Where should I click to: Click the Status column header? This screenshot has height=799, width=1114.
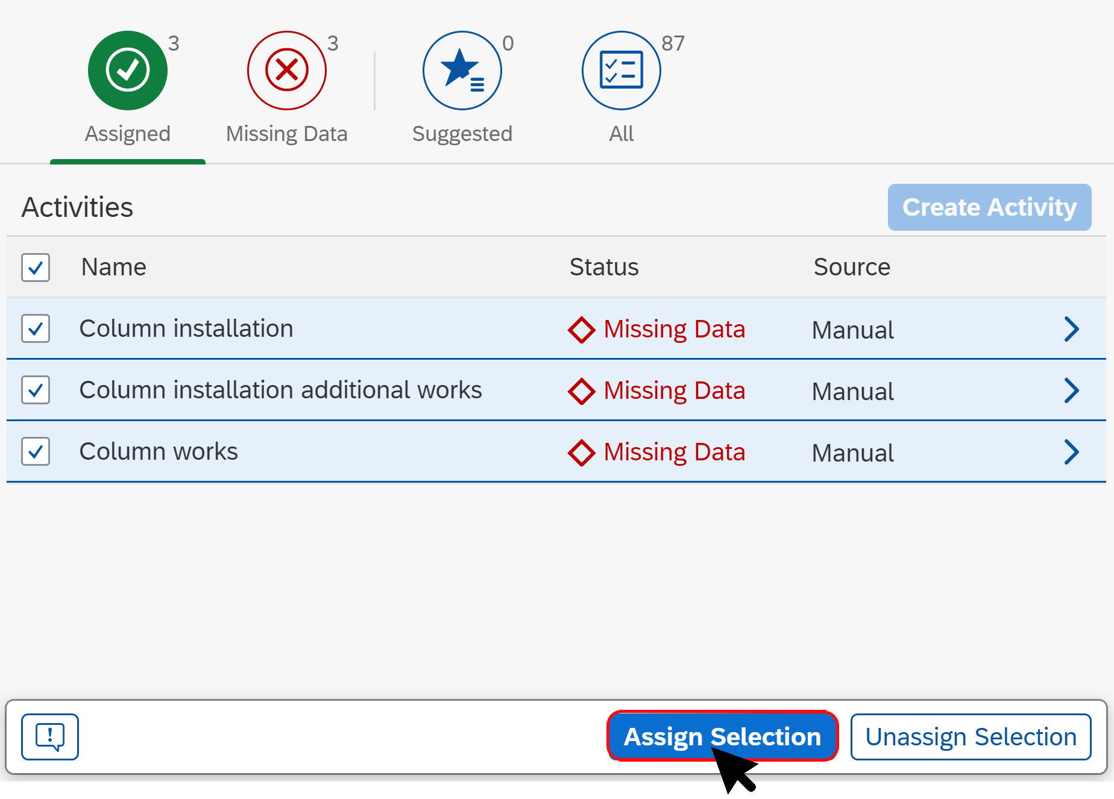pos(604,267)
